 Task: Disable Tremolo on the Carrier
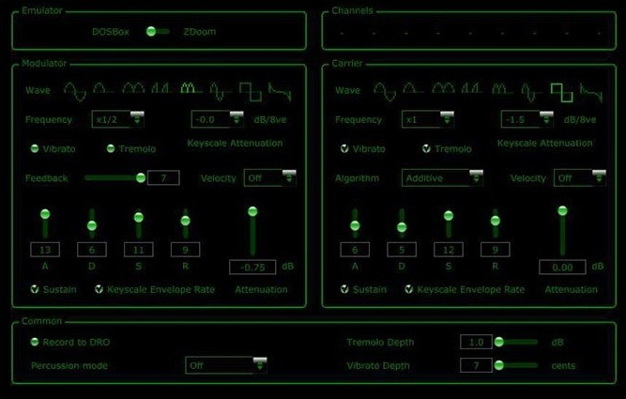point(427,148)
